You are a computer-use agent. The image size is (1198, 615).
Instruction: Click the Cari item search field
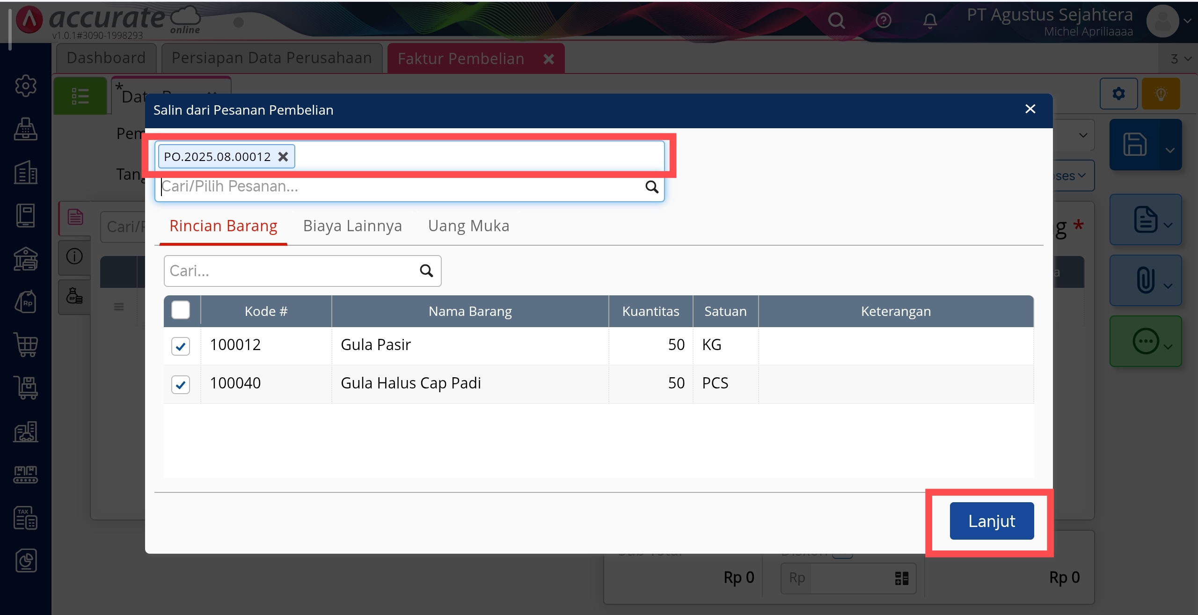click(290, 271)
